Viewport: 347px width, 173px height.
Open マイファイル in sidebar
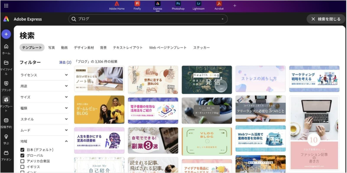point(6,67)
